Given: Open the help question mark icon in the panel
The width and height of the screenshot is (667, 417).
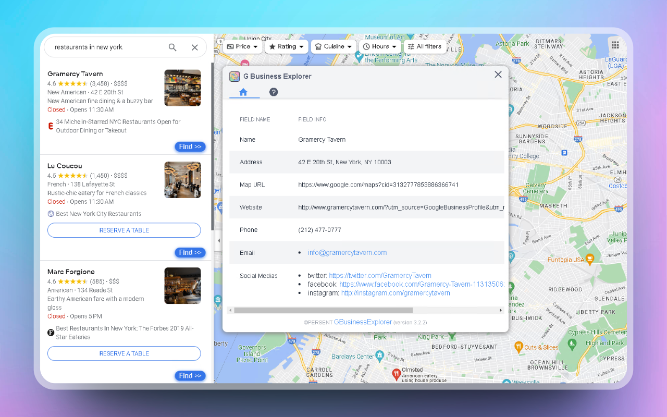Looking at the screenshot, I should (274, 92).
